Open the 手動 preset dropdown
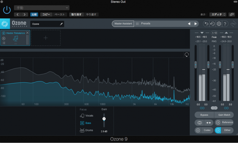 coord(41,8)
